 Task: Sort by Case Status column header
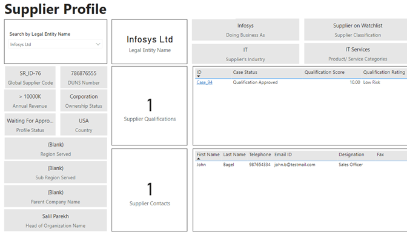[245, 72]
